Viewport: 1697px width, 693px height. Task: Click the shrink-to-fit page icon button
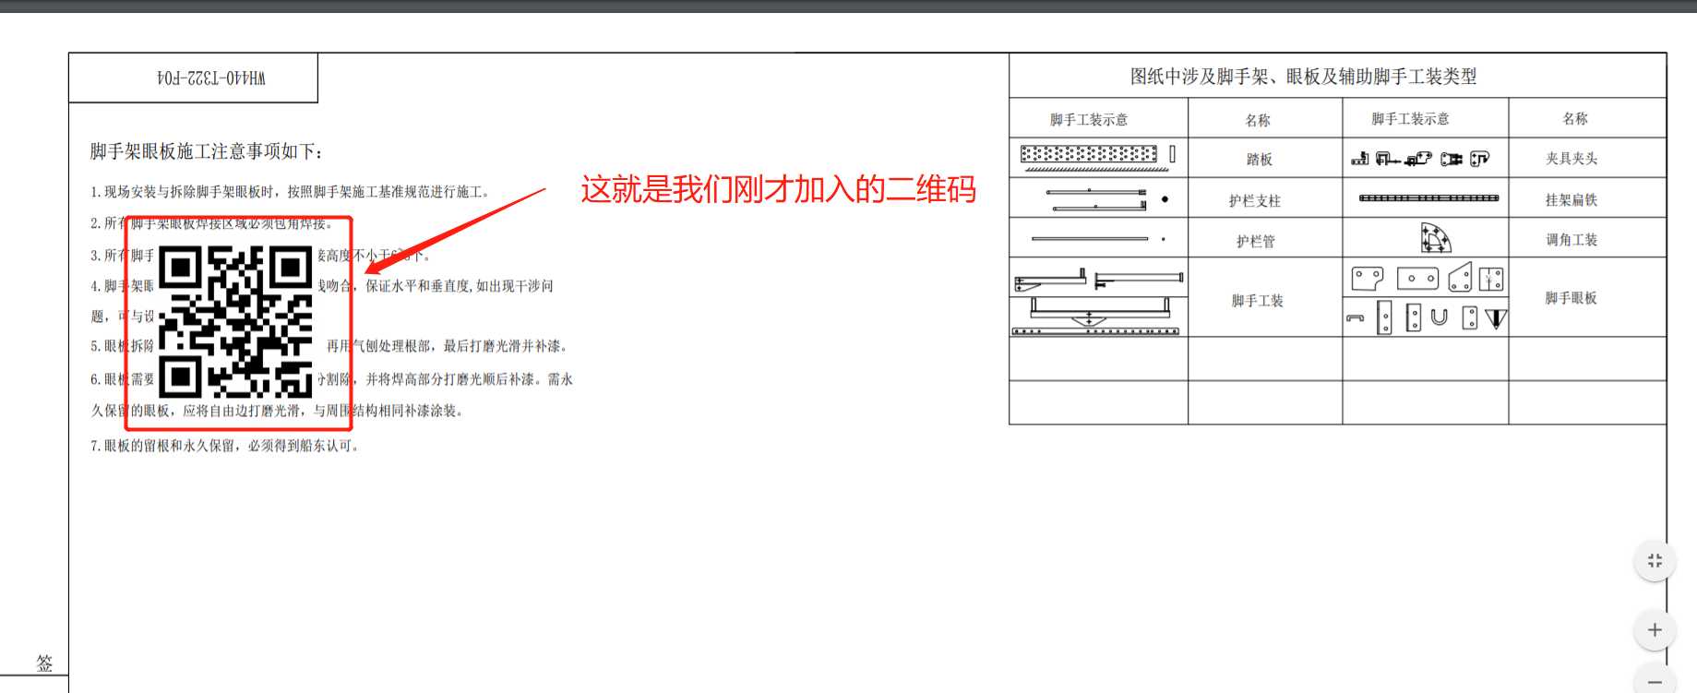click(x=1654, y=561)
